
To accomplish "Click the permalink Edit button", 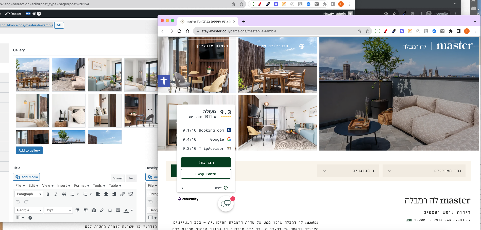I will coord(59,25).
